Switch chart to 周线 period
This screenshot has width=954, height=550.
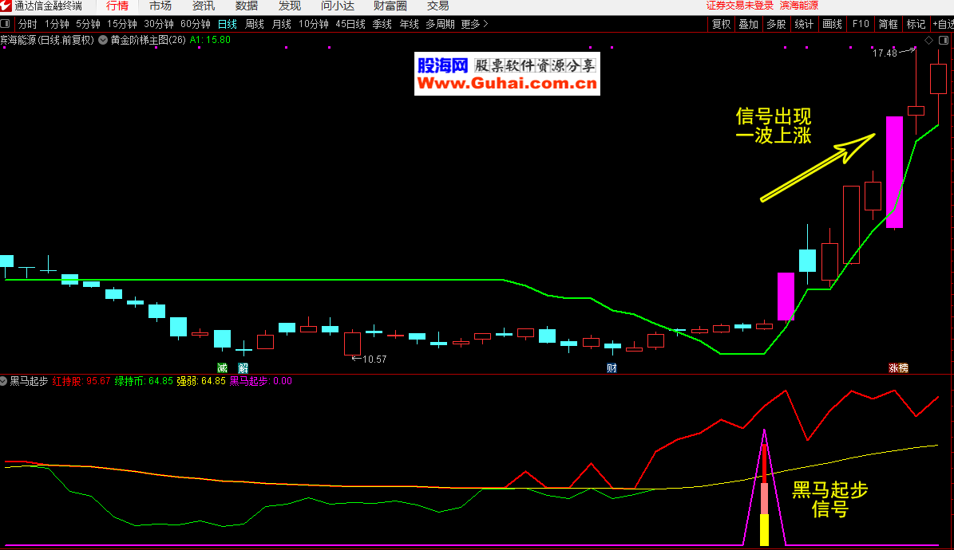[x=254, y=25]
